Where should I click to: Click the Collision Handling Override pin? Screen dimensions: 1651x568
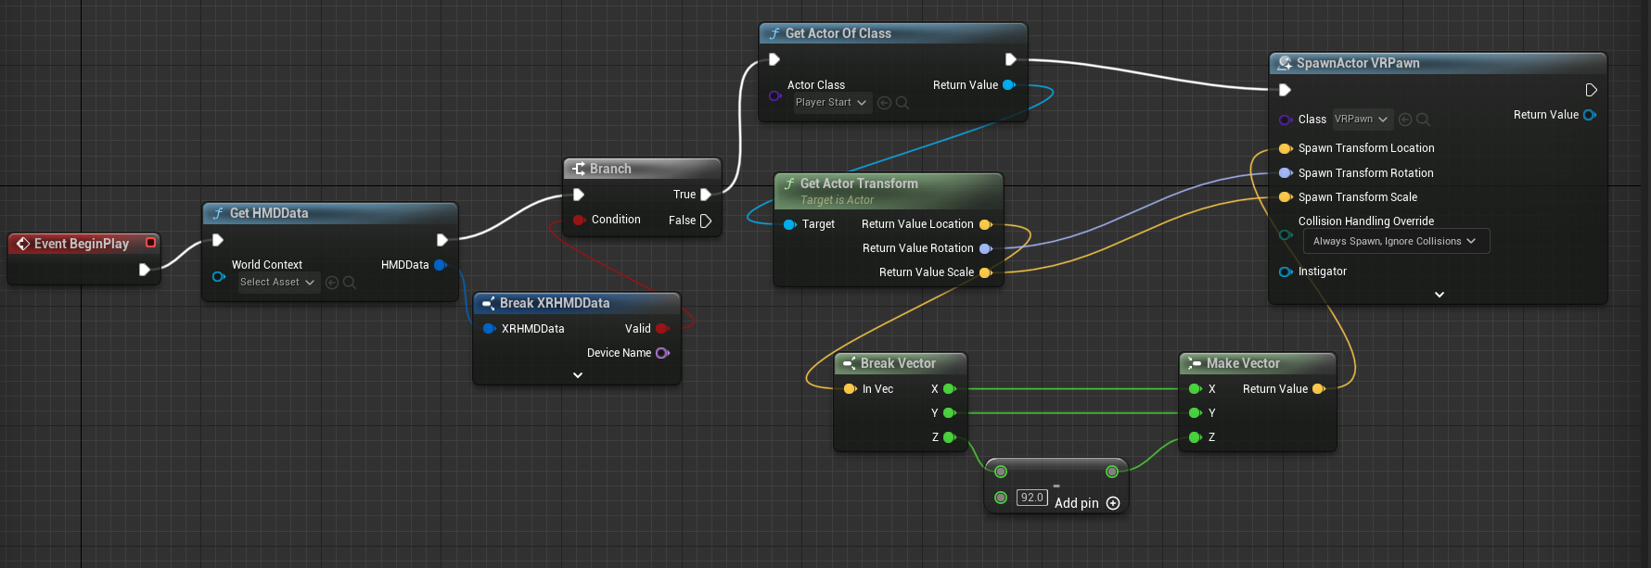coord(1286,234)
